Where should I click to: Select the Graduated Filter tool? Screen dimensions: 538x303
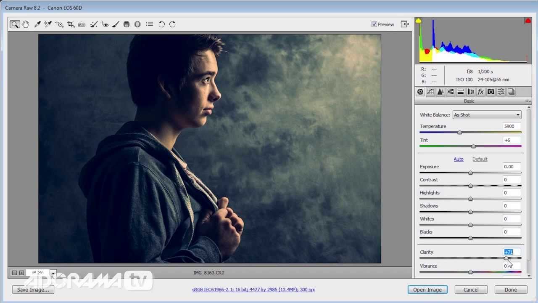click(127, 24)
